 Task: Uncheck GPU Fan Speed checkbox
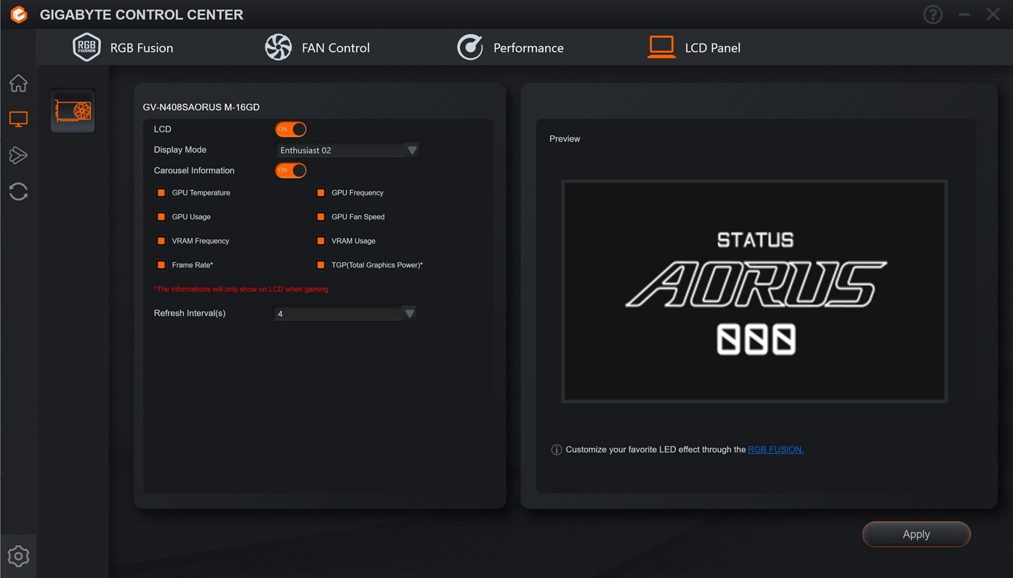coord(321,217)
